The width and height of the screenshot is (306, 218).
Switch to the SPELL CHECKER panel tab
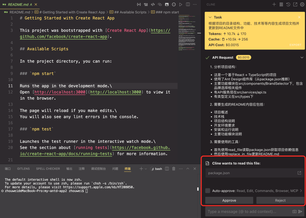click(48, 169)
